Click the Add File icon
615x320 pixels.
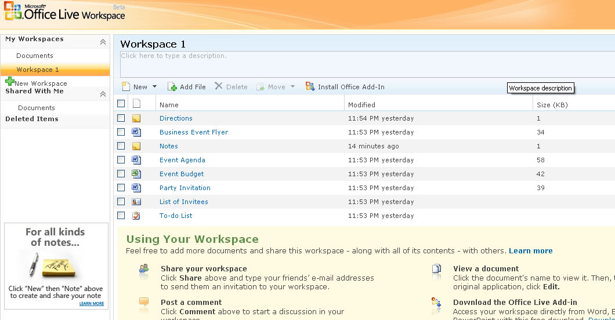tap(172, 86)
